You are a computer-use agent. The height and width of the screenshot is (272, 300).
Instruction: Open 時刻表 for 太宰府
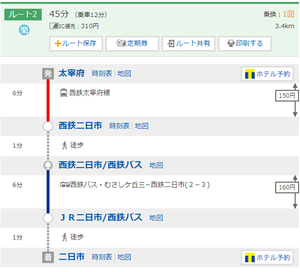[x=102, y=73]
